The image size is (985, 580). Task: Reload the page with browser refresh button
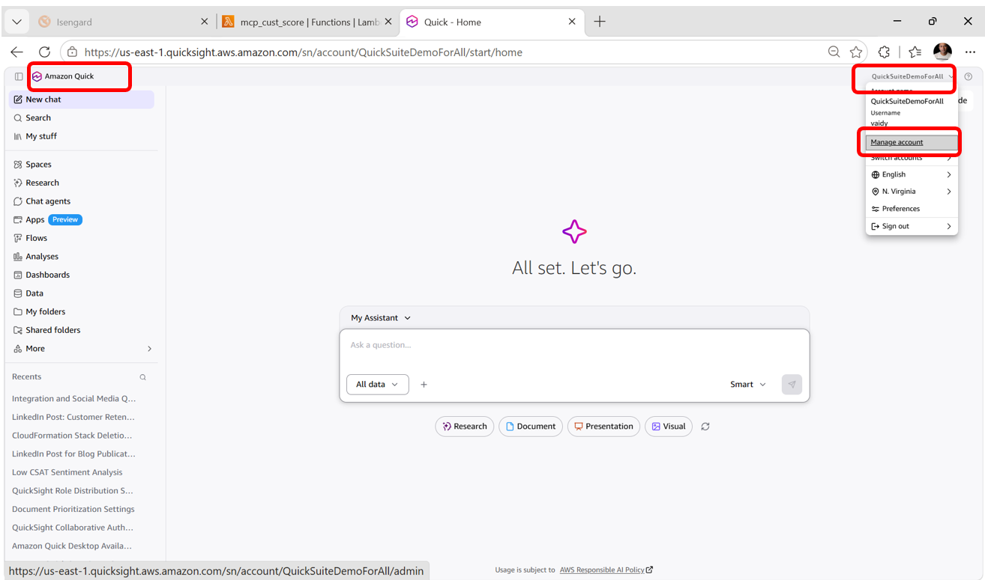(44, 52)
